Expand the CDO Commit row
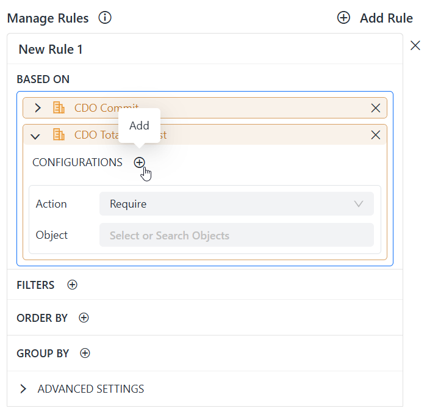Screen dimensions: 427x411 pyautogui.click(x=38, y=108)
